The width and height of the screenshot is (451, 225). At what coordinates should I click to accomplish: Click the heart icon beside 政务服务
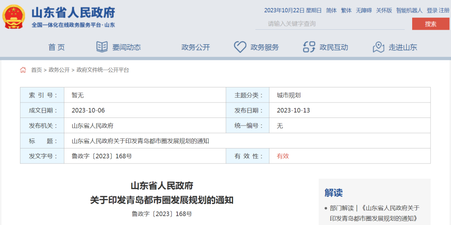[240, 47]
